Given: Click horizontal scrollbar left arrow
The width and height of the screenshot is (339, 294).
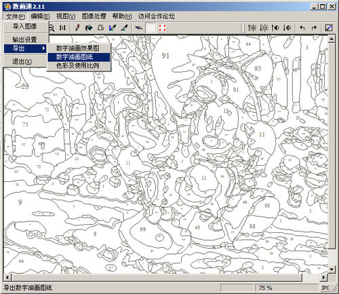Looking at the screenshot, I should pos(7,277).
